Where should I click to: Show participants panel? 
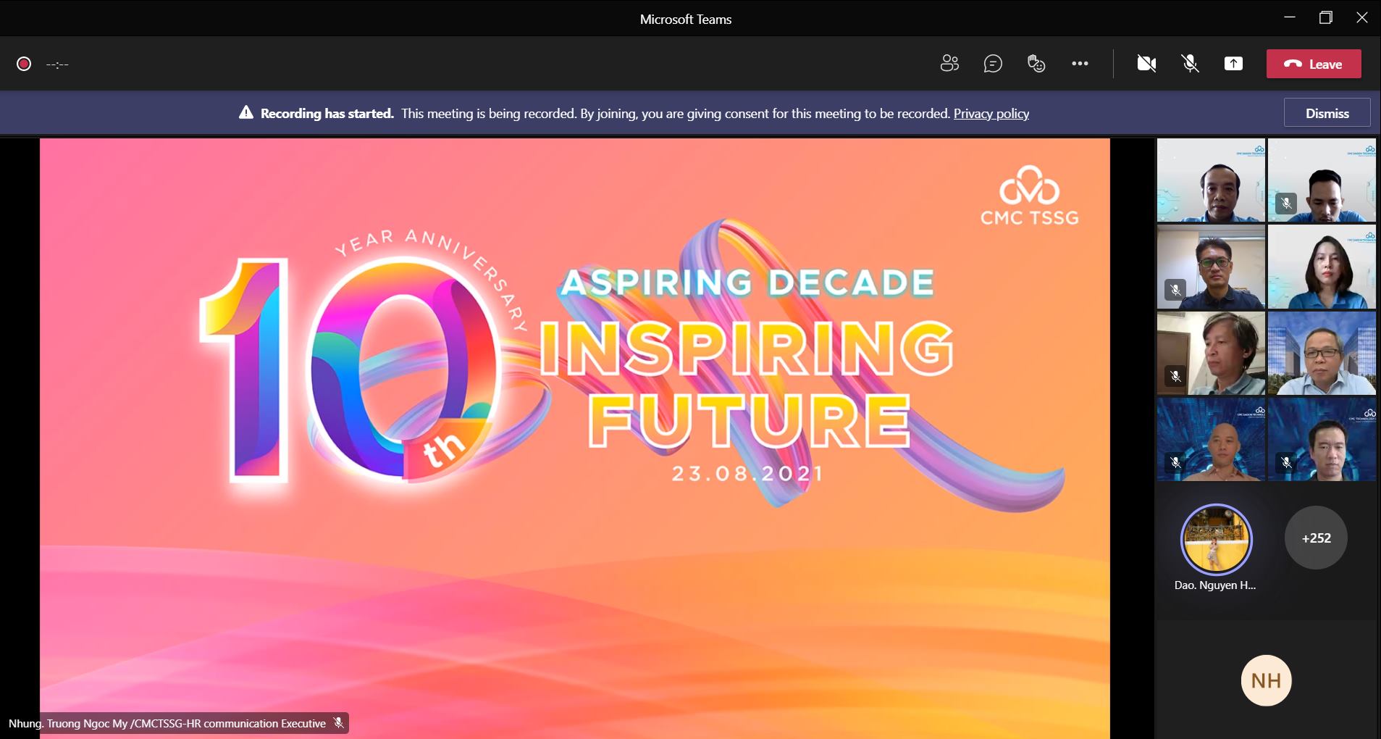pyautogui.click(x=949, y=64)
